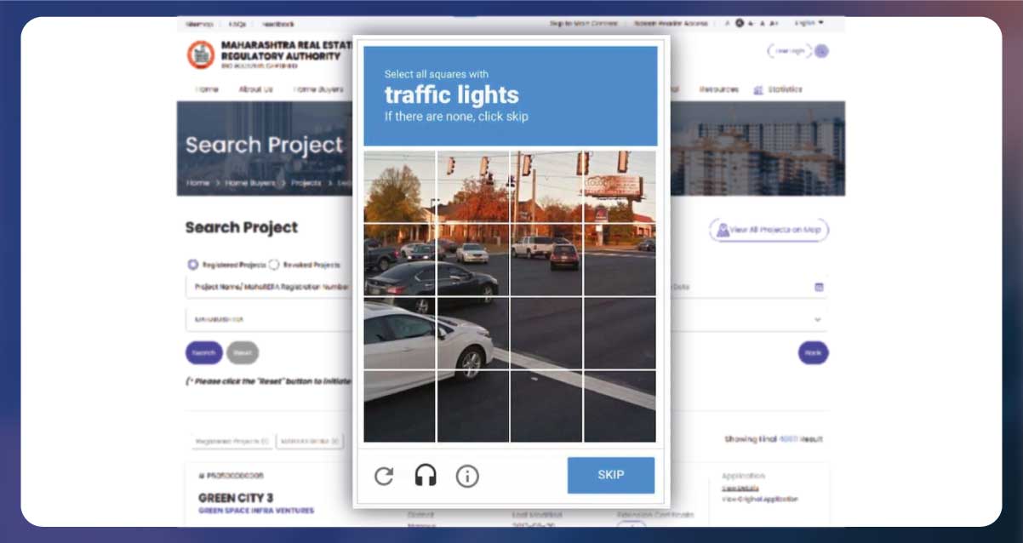Focus the Project Name/MahaRERA Registration Number field
The image size is (1023, 543).
coord(269,287)
